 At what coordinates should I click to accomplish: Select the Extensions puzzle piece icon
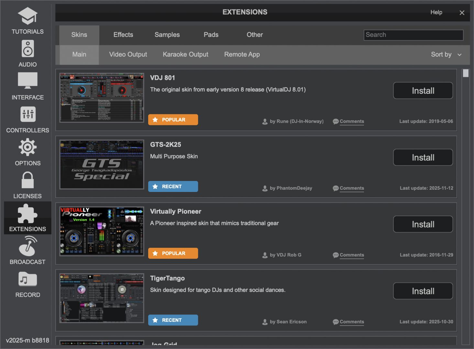click(x=28, y=214)
